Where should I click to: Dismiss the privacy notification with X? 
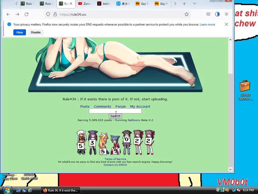pyautogui.click(x=227, y=25)
